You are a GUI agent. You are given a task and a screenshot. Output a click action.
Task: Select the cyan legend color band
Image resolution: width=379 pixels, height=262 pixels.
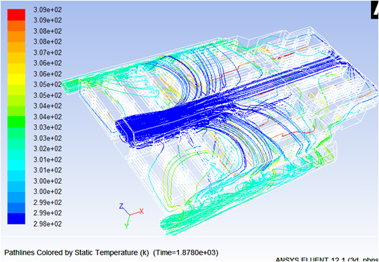16,165
